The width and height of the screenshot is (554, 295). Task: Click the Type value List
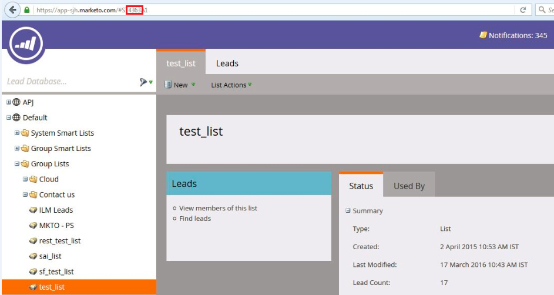click(x=445, y=229)
